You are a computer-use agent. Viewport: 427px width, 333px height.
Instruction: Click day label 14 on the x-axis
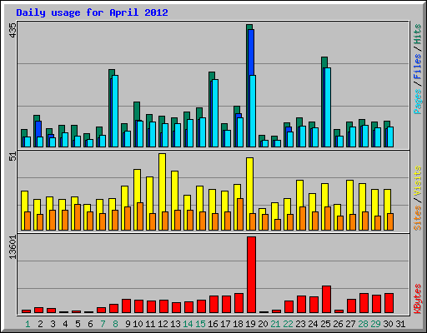coord(188,324)
